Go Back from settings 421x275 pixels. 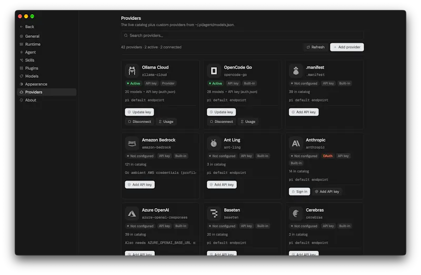pos(27,27)
